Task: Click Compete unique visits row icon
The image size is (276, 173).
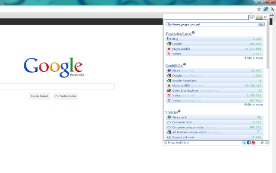Action: (x=169, y=127)
